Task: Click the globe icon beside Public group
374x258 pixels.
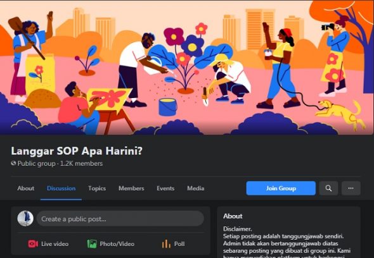Action: [x=13, y=163]
